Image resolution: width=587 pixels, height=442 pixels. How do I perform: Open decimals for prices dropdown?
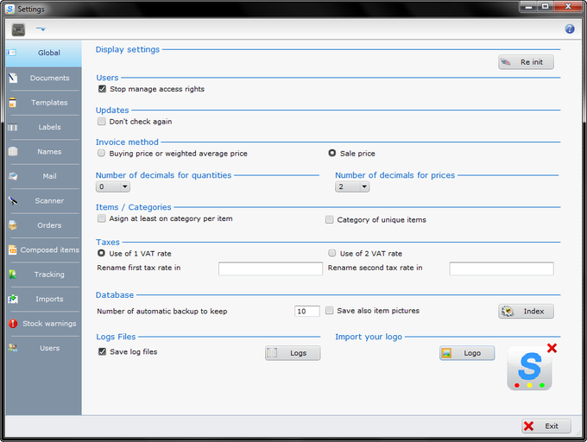352,186
